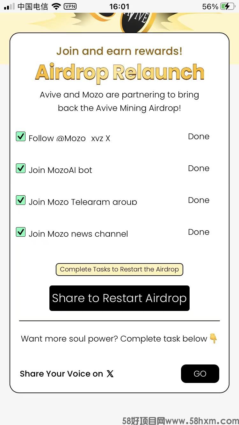Tap the X logo beside Share Your Voice
239x425 pixels.
click(110, 374)
